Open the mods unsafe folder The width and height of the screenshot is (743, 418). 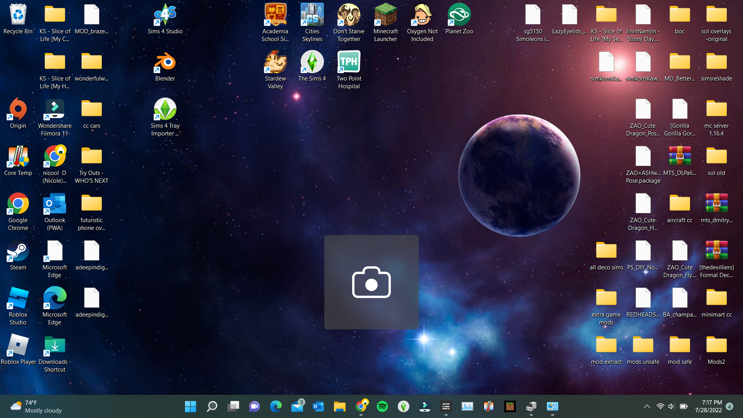643,344
